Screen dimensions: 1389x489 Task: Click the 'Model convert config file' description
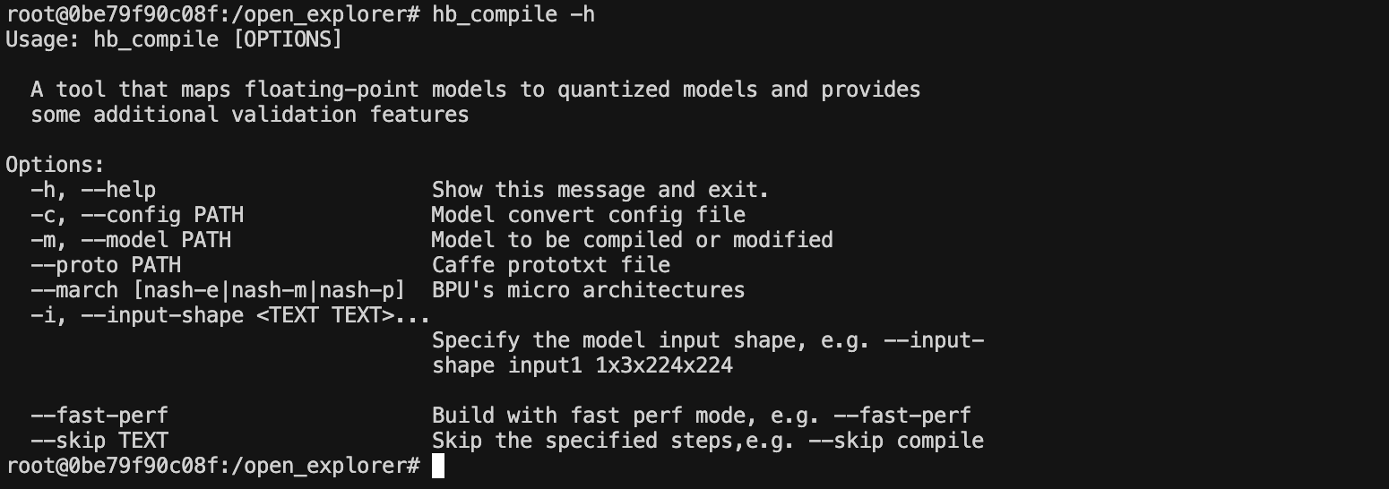(x=588, y=215)
